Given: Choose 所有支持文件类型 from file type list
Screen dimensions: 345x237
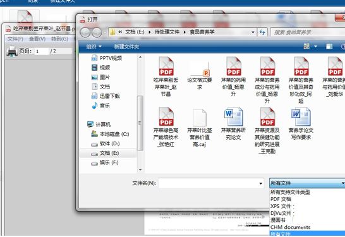Looking at the screenshot, I should (x=290, y=192).
